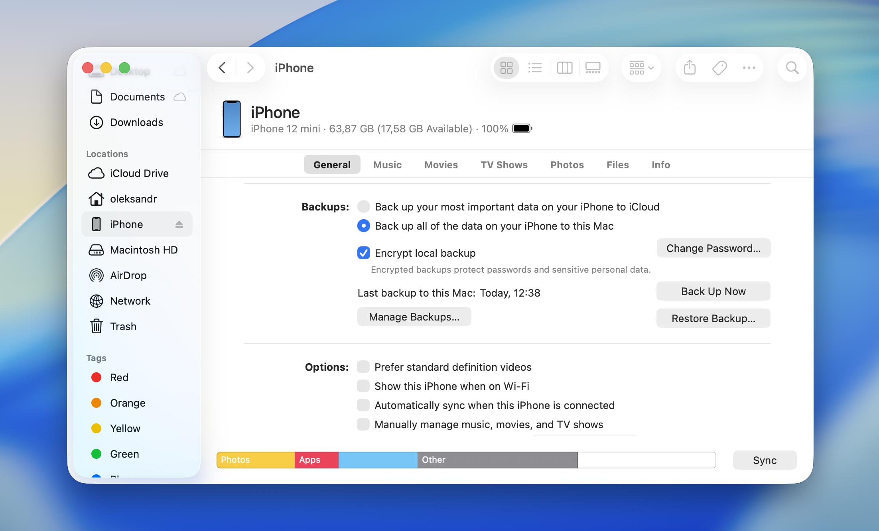Click the Sync button
Image resolution: width=879 pixels, height=531 pixels.
765,460
